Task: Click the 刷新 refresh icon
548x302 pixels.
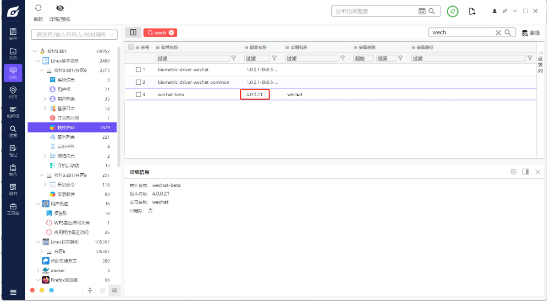Action: point(38,8)
